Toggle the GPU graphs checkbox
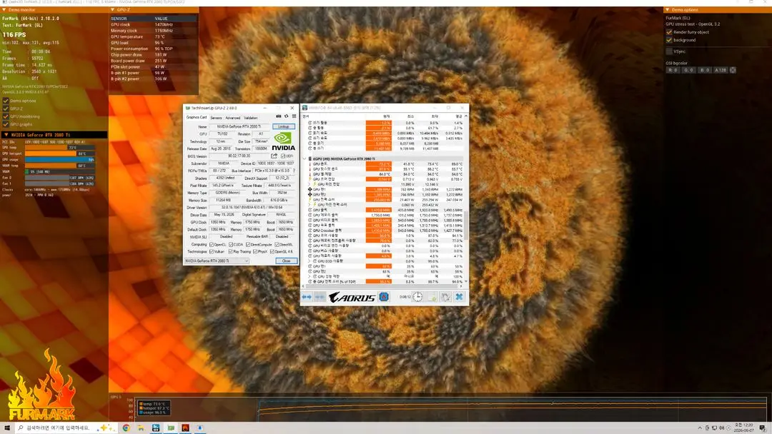The image size is (772, 434). coord(6,124)
